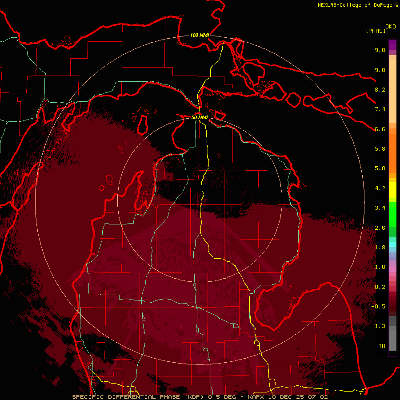Screen dimensions: 400x400
Task: Click the 1.0 value on color scale
Action: click(380, 267)
